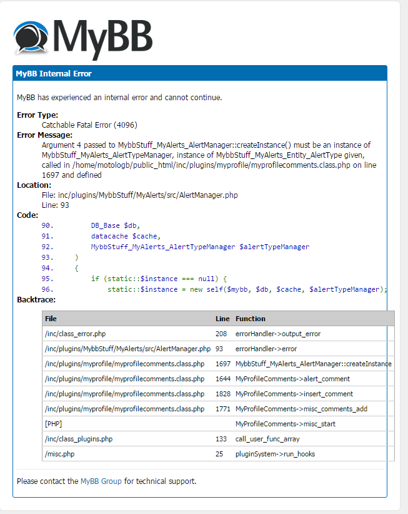Click the 'File' column header in Backtrace
The image size is (408, 514).
coord(51,319)
